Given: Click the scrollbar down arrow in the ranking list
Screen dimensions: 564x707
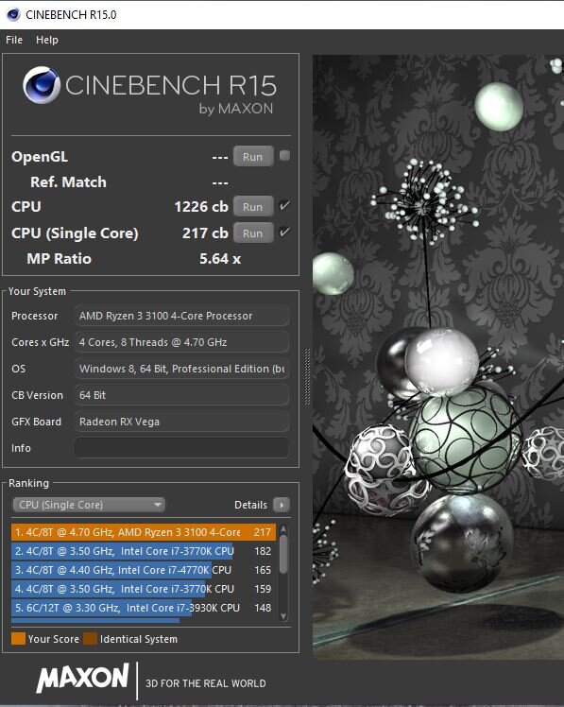Looking at the screenshot, I should pyautogui.click(x=283, y=616).
